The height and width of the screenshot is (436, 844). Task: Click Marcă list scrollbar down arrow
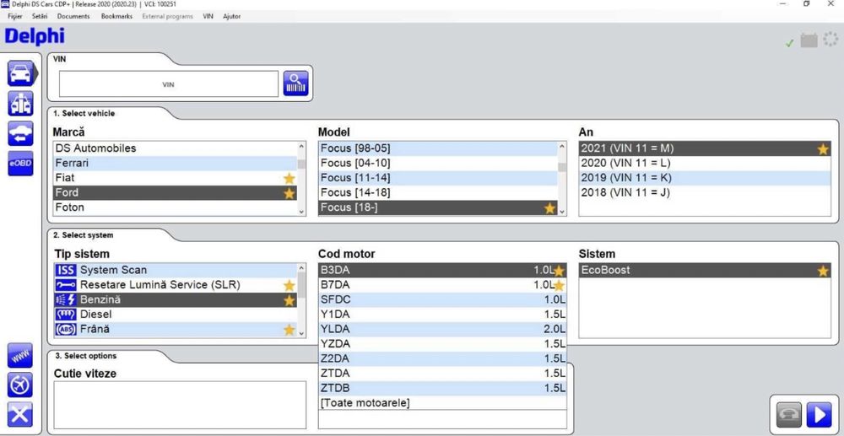(301, 212)
